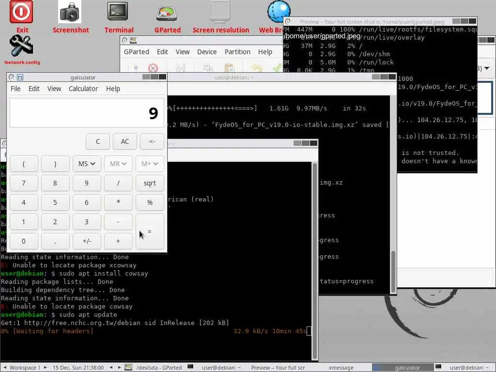
Task: Click the percent % button
Action: [x=150, y=202]
